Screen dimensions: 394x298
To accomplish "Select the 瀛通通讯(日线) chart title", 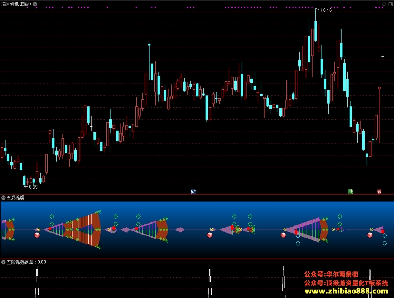I will [x=16, y=4].
